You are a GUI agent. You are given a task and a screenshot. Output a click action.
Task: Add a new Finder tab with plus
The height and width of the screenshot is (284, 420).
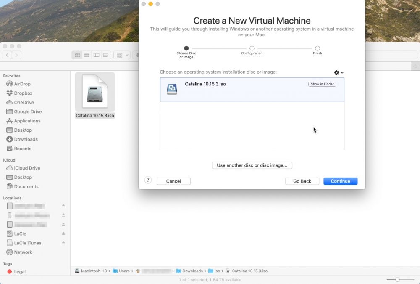click(x=415, y=66)
